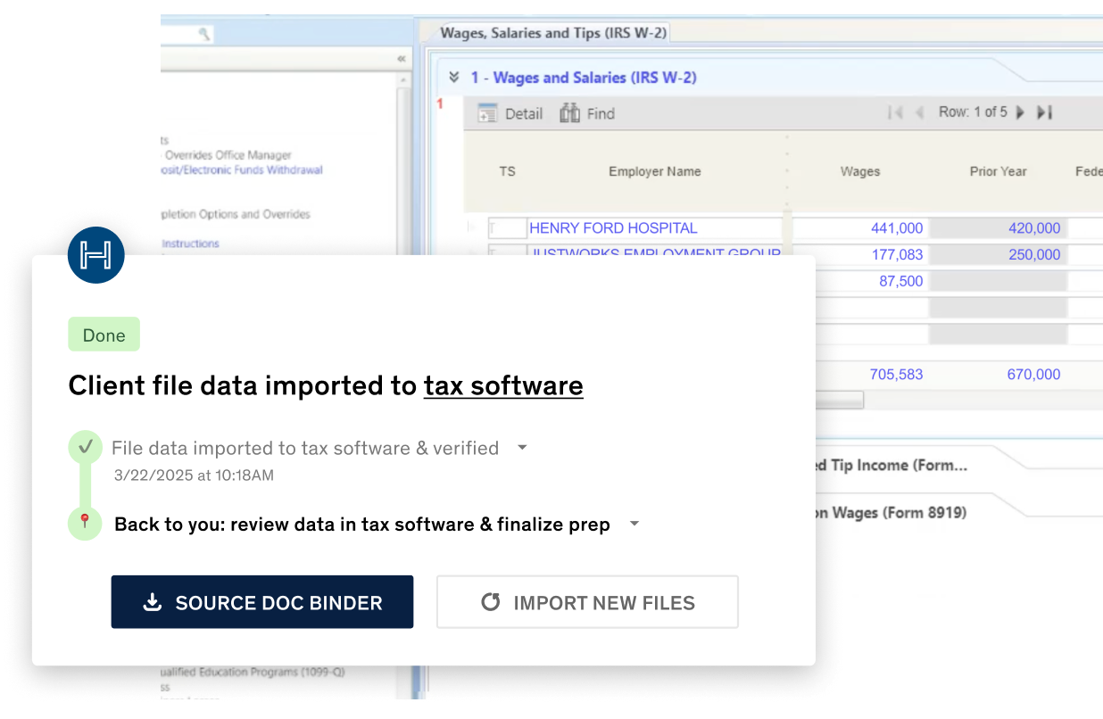Select the 177,083 wages cell

[897, 255]
